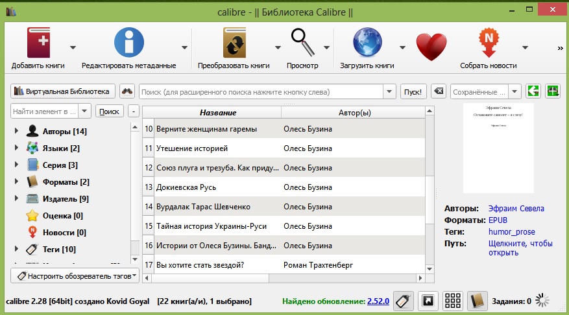This screenshot has width=569, height=315.
Task: Click the Собрать новости (Fetch news) icon
Action: pyautogui.click(x=488, y=43)
